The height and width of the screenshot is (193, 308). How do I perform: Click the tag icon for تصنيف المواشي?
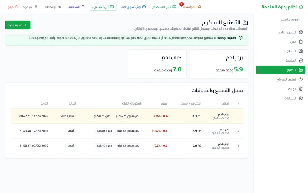pos(301,80)
